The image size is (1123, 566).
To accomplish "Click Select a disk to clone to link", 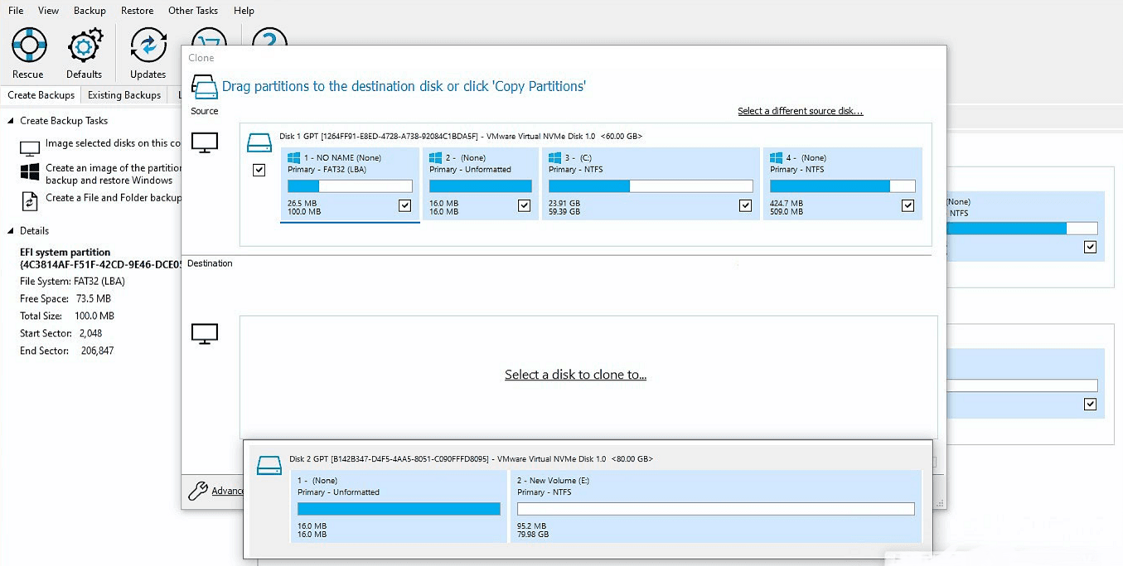I will tap(575, 375).
